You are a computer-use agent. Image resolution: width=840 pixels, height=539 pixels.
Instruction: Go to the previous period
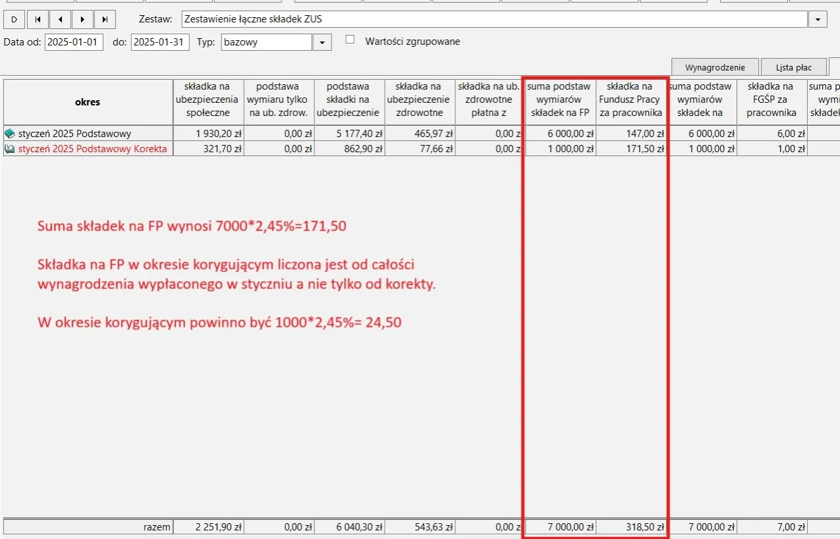pyautogui.click(x=59, y=20)
